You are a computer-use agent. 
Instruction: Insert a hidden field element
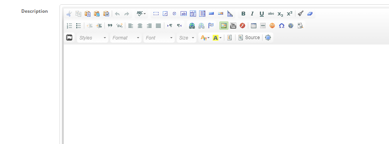230,14
